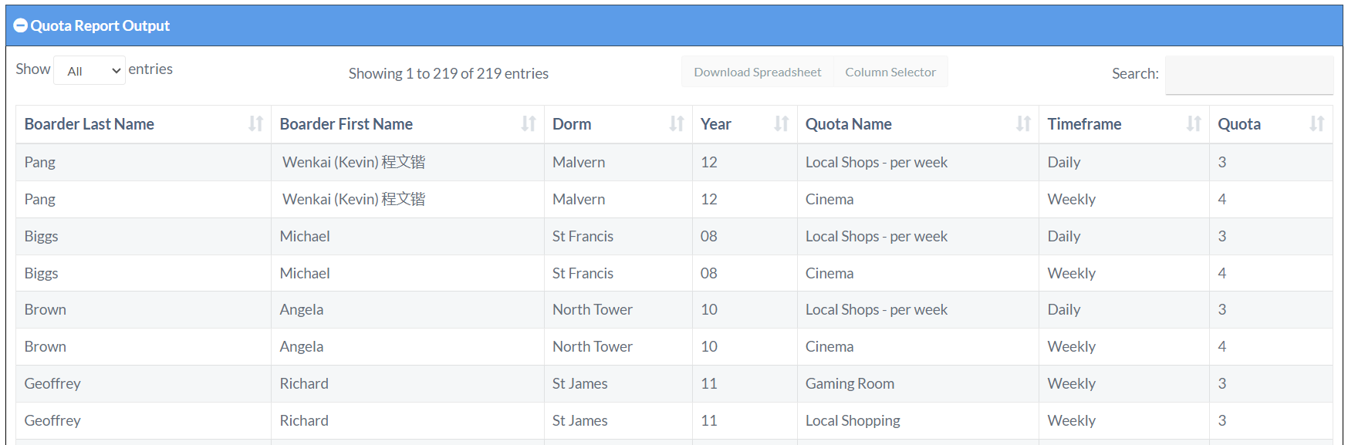The width and height of the screenshot is (1348, 445).
Task: Click Download Spreadsheet button
Action: click(758, 72)
